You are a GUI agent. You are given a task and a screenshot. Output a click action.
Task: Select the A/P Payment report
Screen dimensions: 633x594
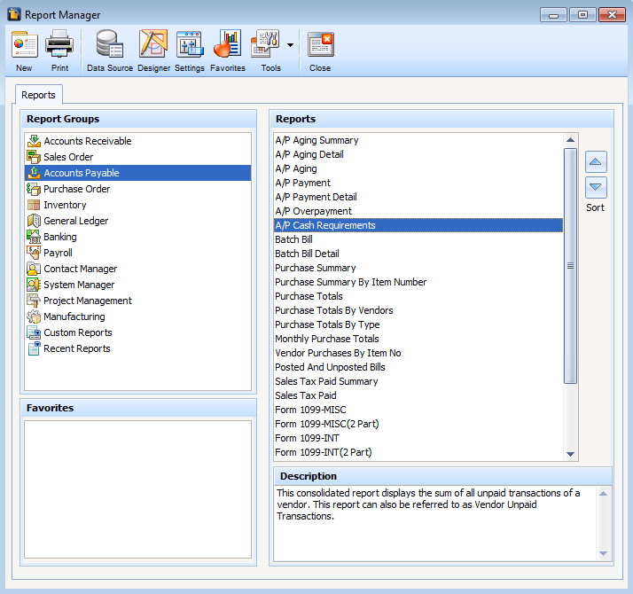pos(418,183)
